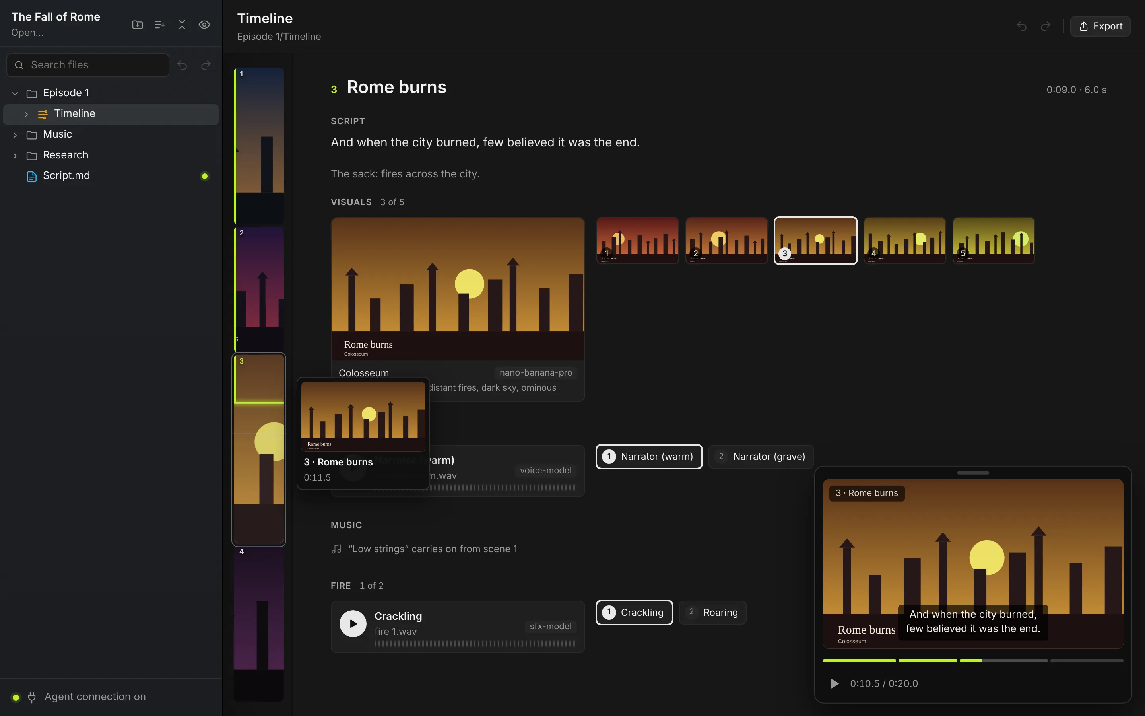Choose visual variant 5 thumbnail
Image resolution: width=1145 pixels, height=716 pixels.
994,241
